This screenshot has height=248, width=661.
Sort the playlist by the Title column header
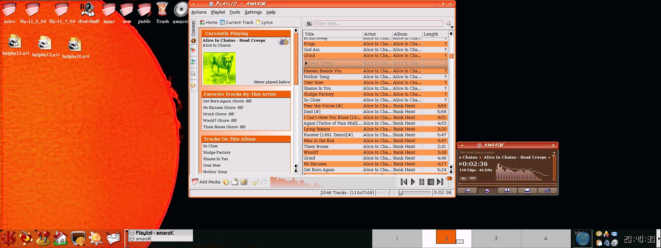pyautogui.click(x=333, y=34)
